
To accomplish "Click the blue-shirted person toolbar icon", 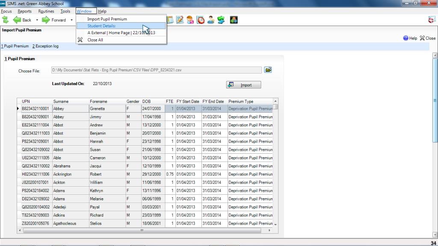I will [x=211, y=20].
